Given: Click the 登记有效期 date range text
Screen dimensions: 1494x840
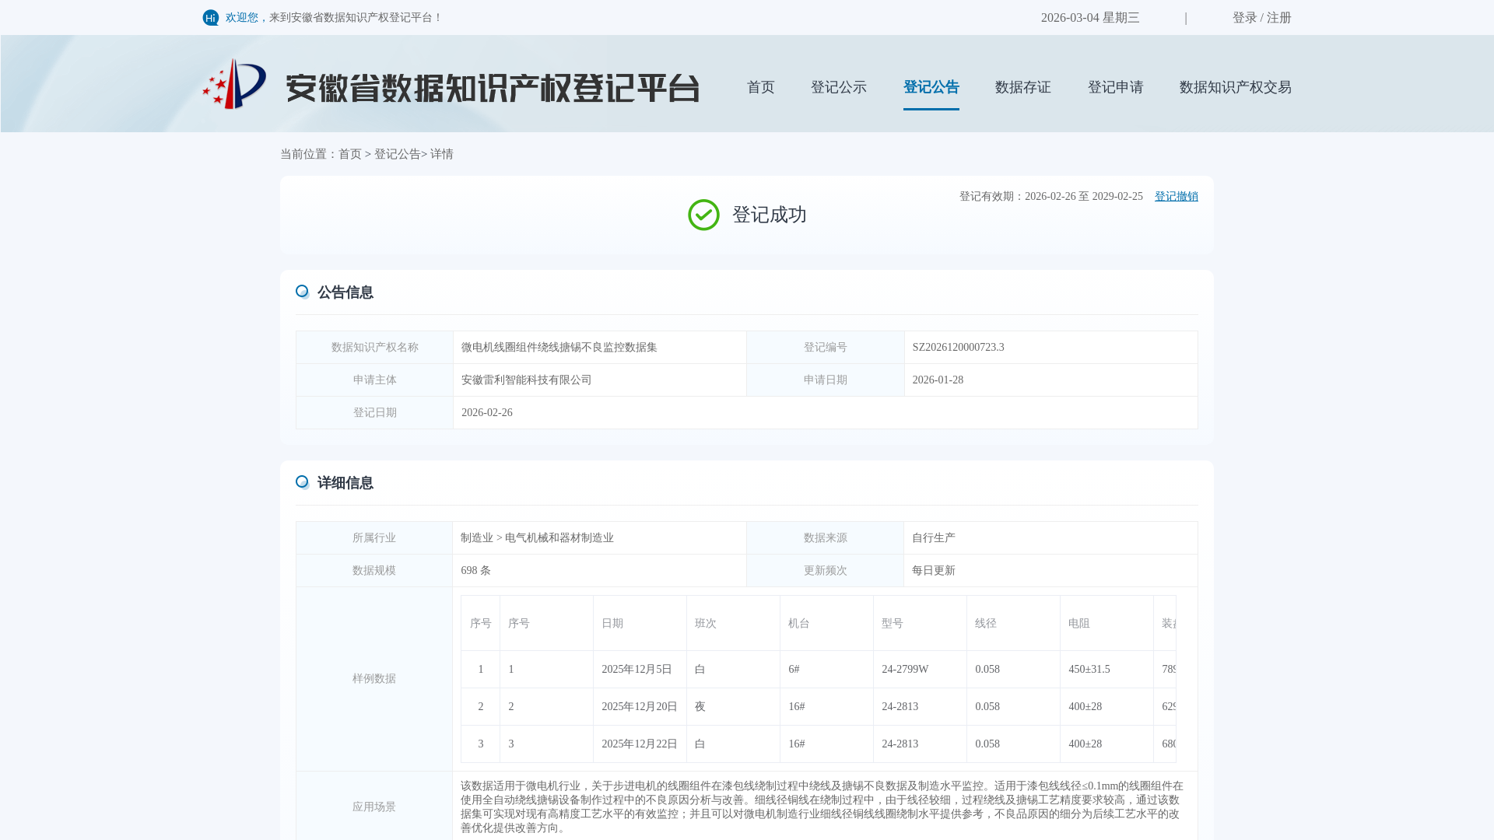Looking at the screenshot, I should tap(1050, 197).
